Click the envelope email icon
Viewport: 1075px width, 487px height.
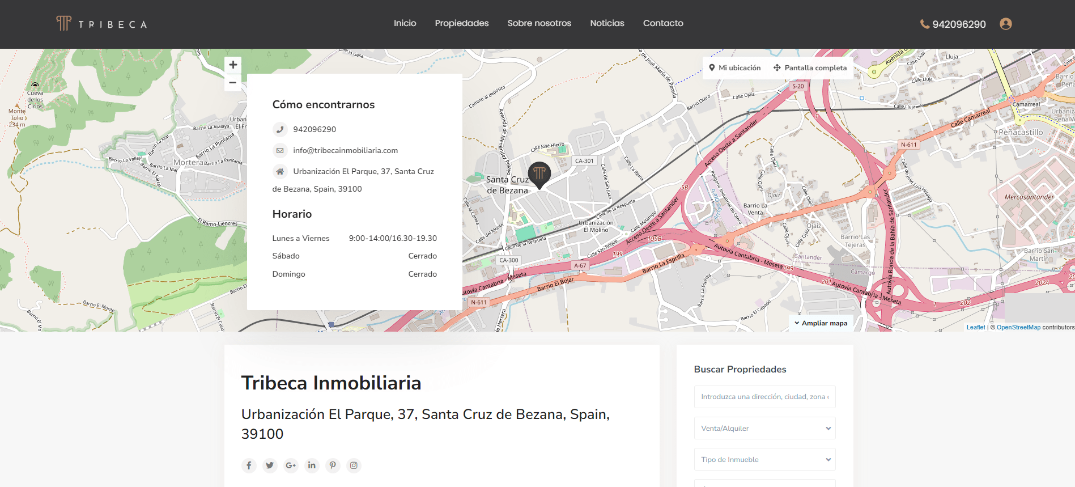pyautogui.click(x=280, y=150)
